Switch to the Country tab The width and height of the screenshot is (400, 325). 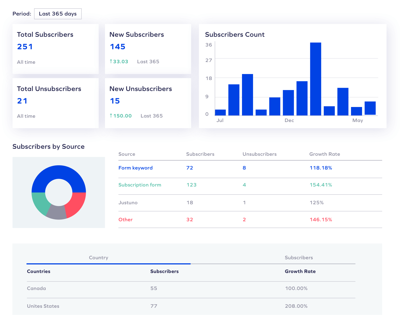98,257
